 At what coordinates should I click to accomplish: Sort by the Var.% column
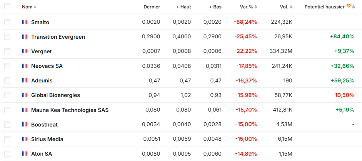tap(247, 7)
